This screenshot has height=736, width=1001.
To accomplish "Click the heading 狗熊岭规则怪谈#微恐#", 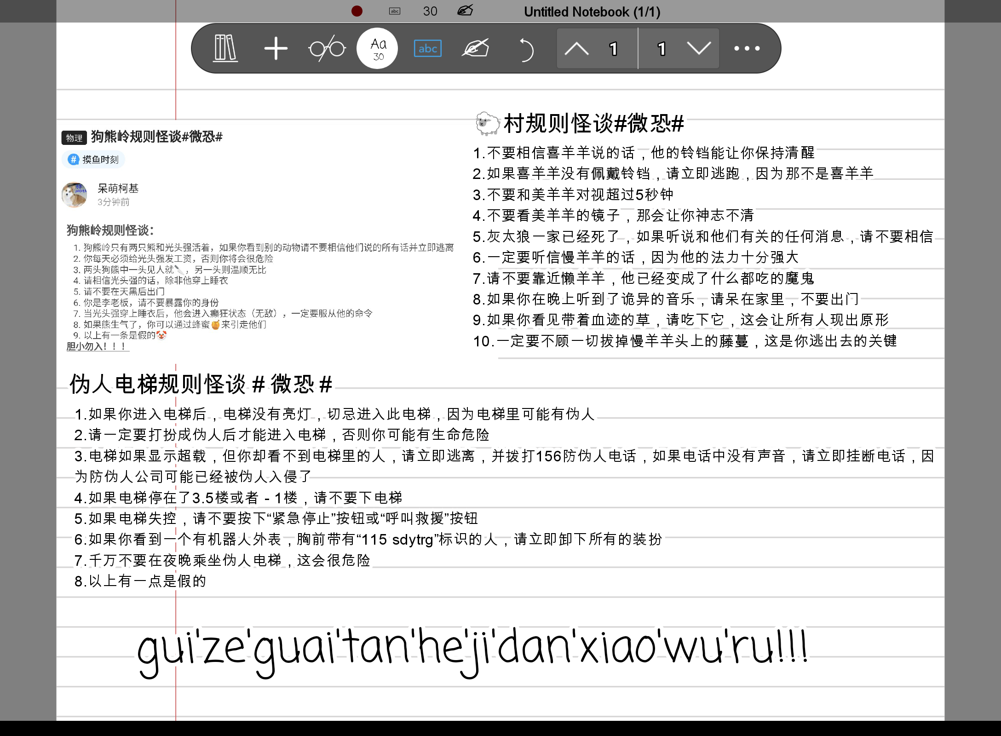I will tap(156, 137).
